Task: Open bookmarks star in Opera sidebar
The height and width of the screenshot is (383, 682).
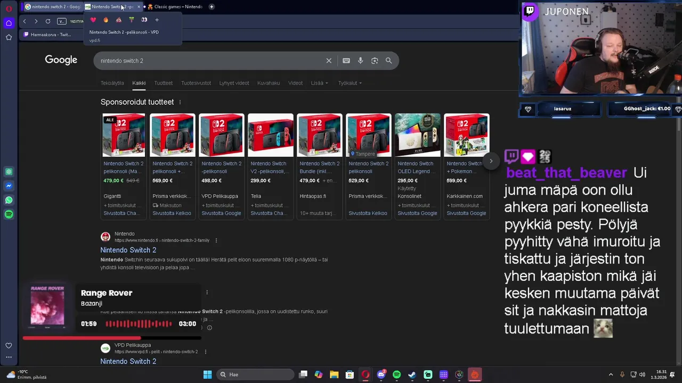Action: 9,37
